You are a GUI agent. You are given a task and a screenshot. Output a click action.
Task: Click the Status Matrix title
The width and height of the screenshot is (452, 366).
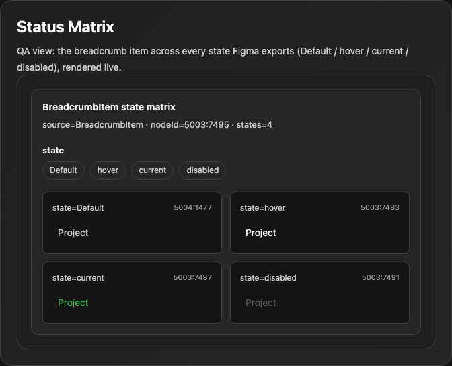click(x=65, y=27)
